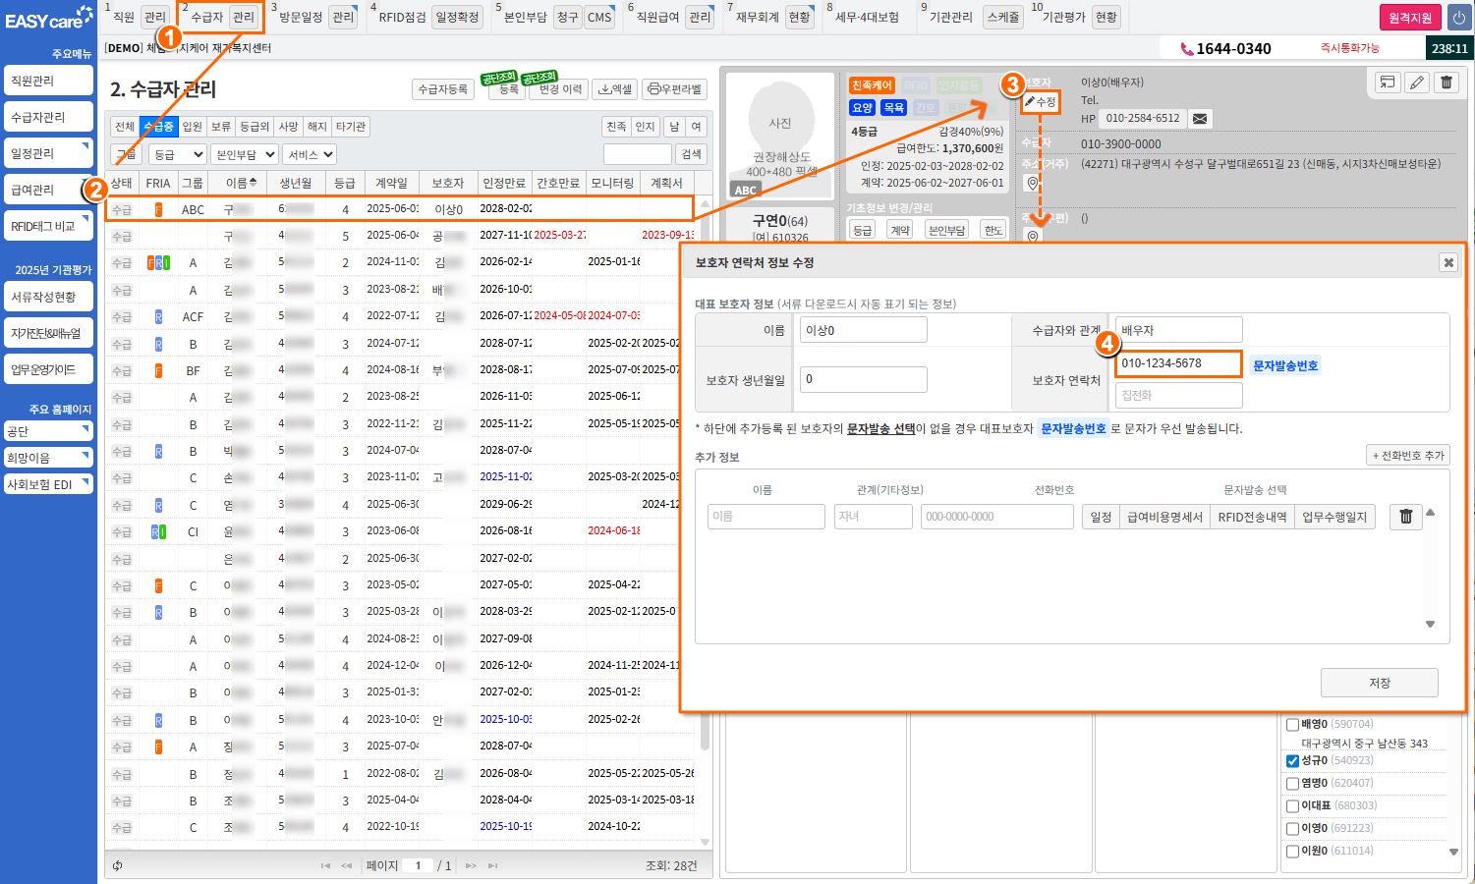Click the trash icon in the recipient detail header
The width and height of the screenshot is (1475, 884).
1447,83
